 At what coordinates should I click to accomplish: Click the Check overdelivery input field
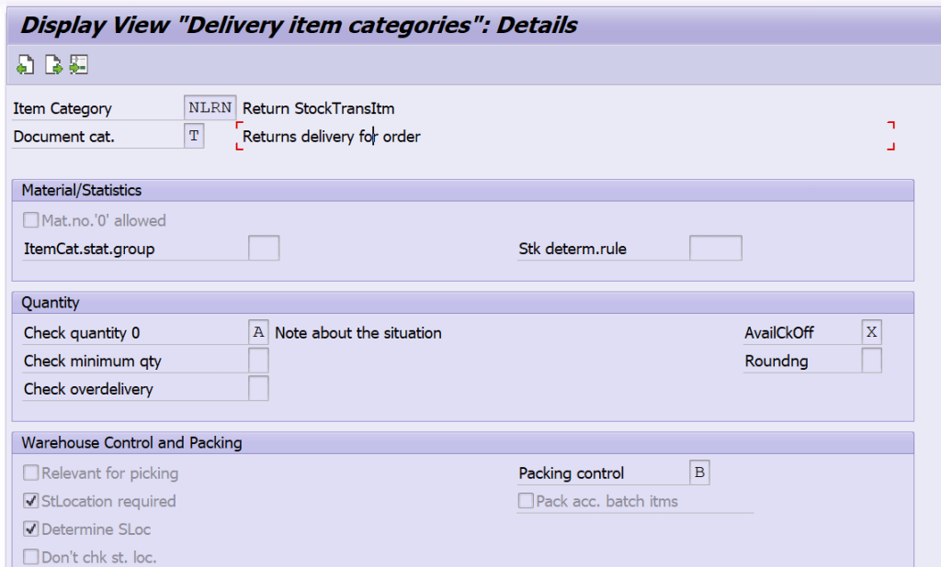click(258, 388)
